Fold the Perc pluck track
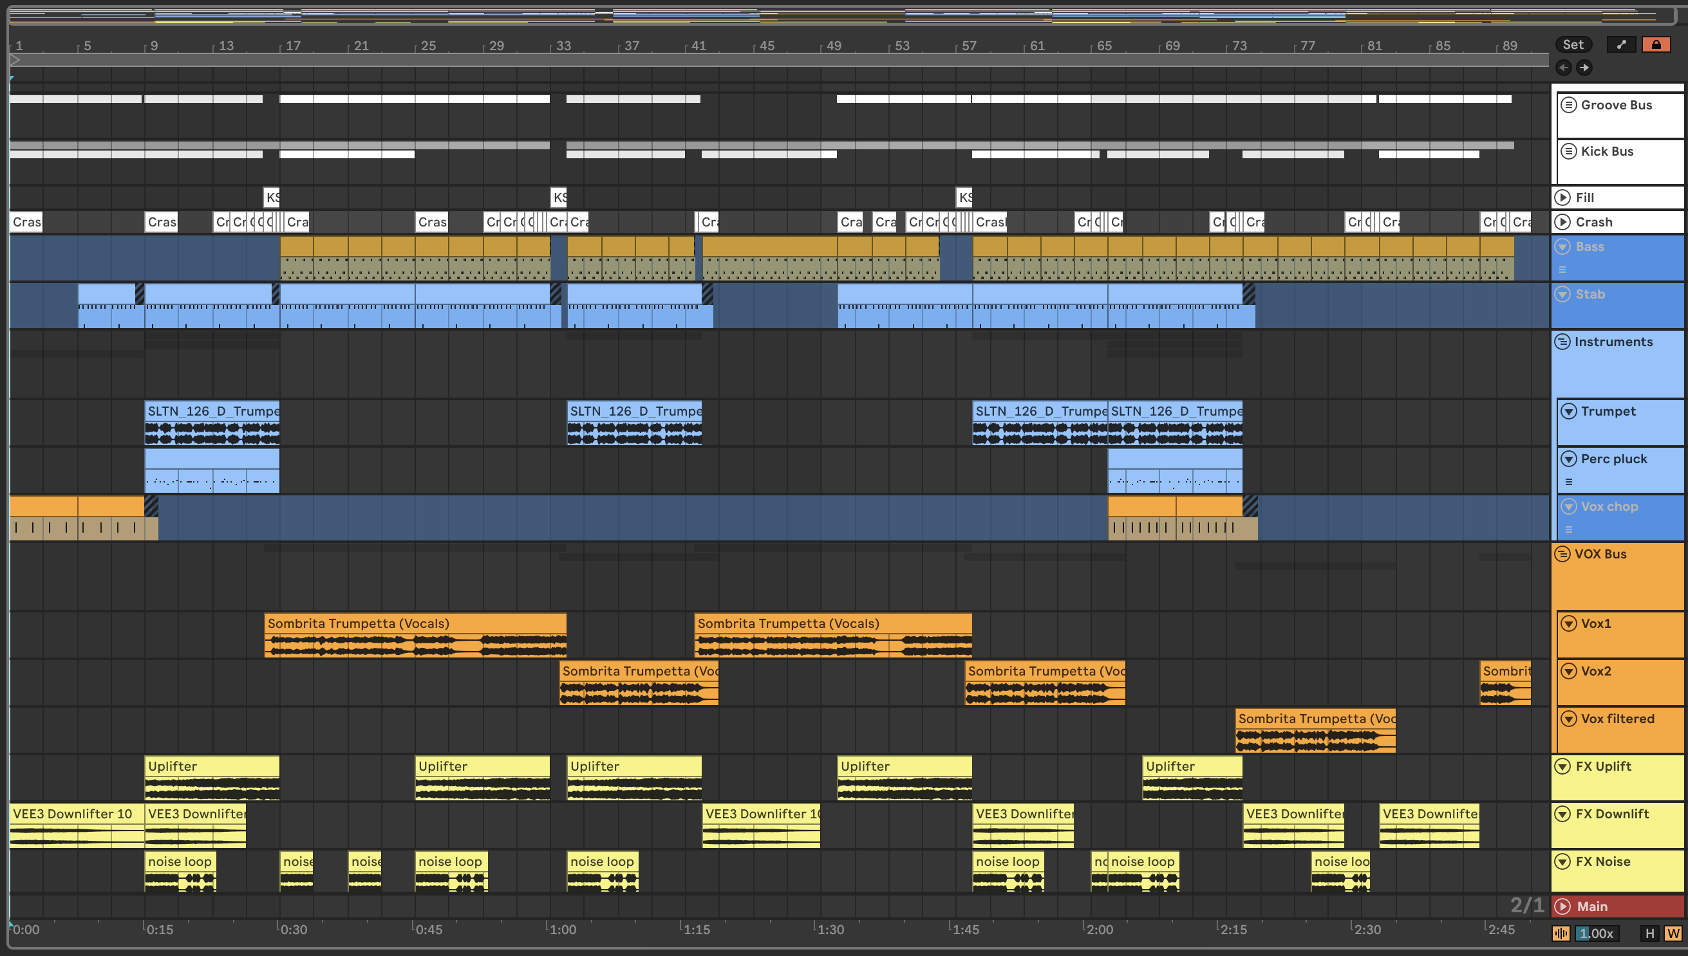The image size is (1688, 956). [1568, 459]
